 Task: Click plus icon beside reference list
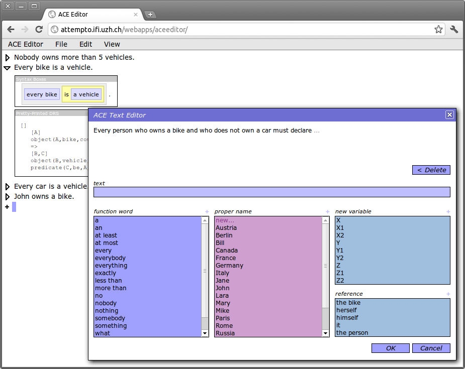click(x=448, y=294)
